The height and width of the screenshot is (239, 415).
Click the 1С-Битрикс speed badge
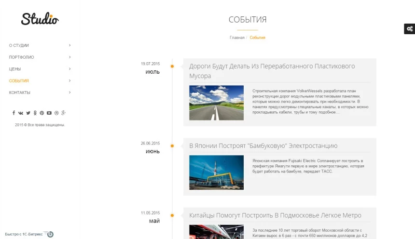tap(29, 234)
